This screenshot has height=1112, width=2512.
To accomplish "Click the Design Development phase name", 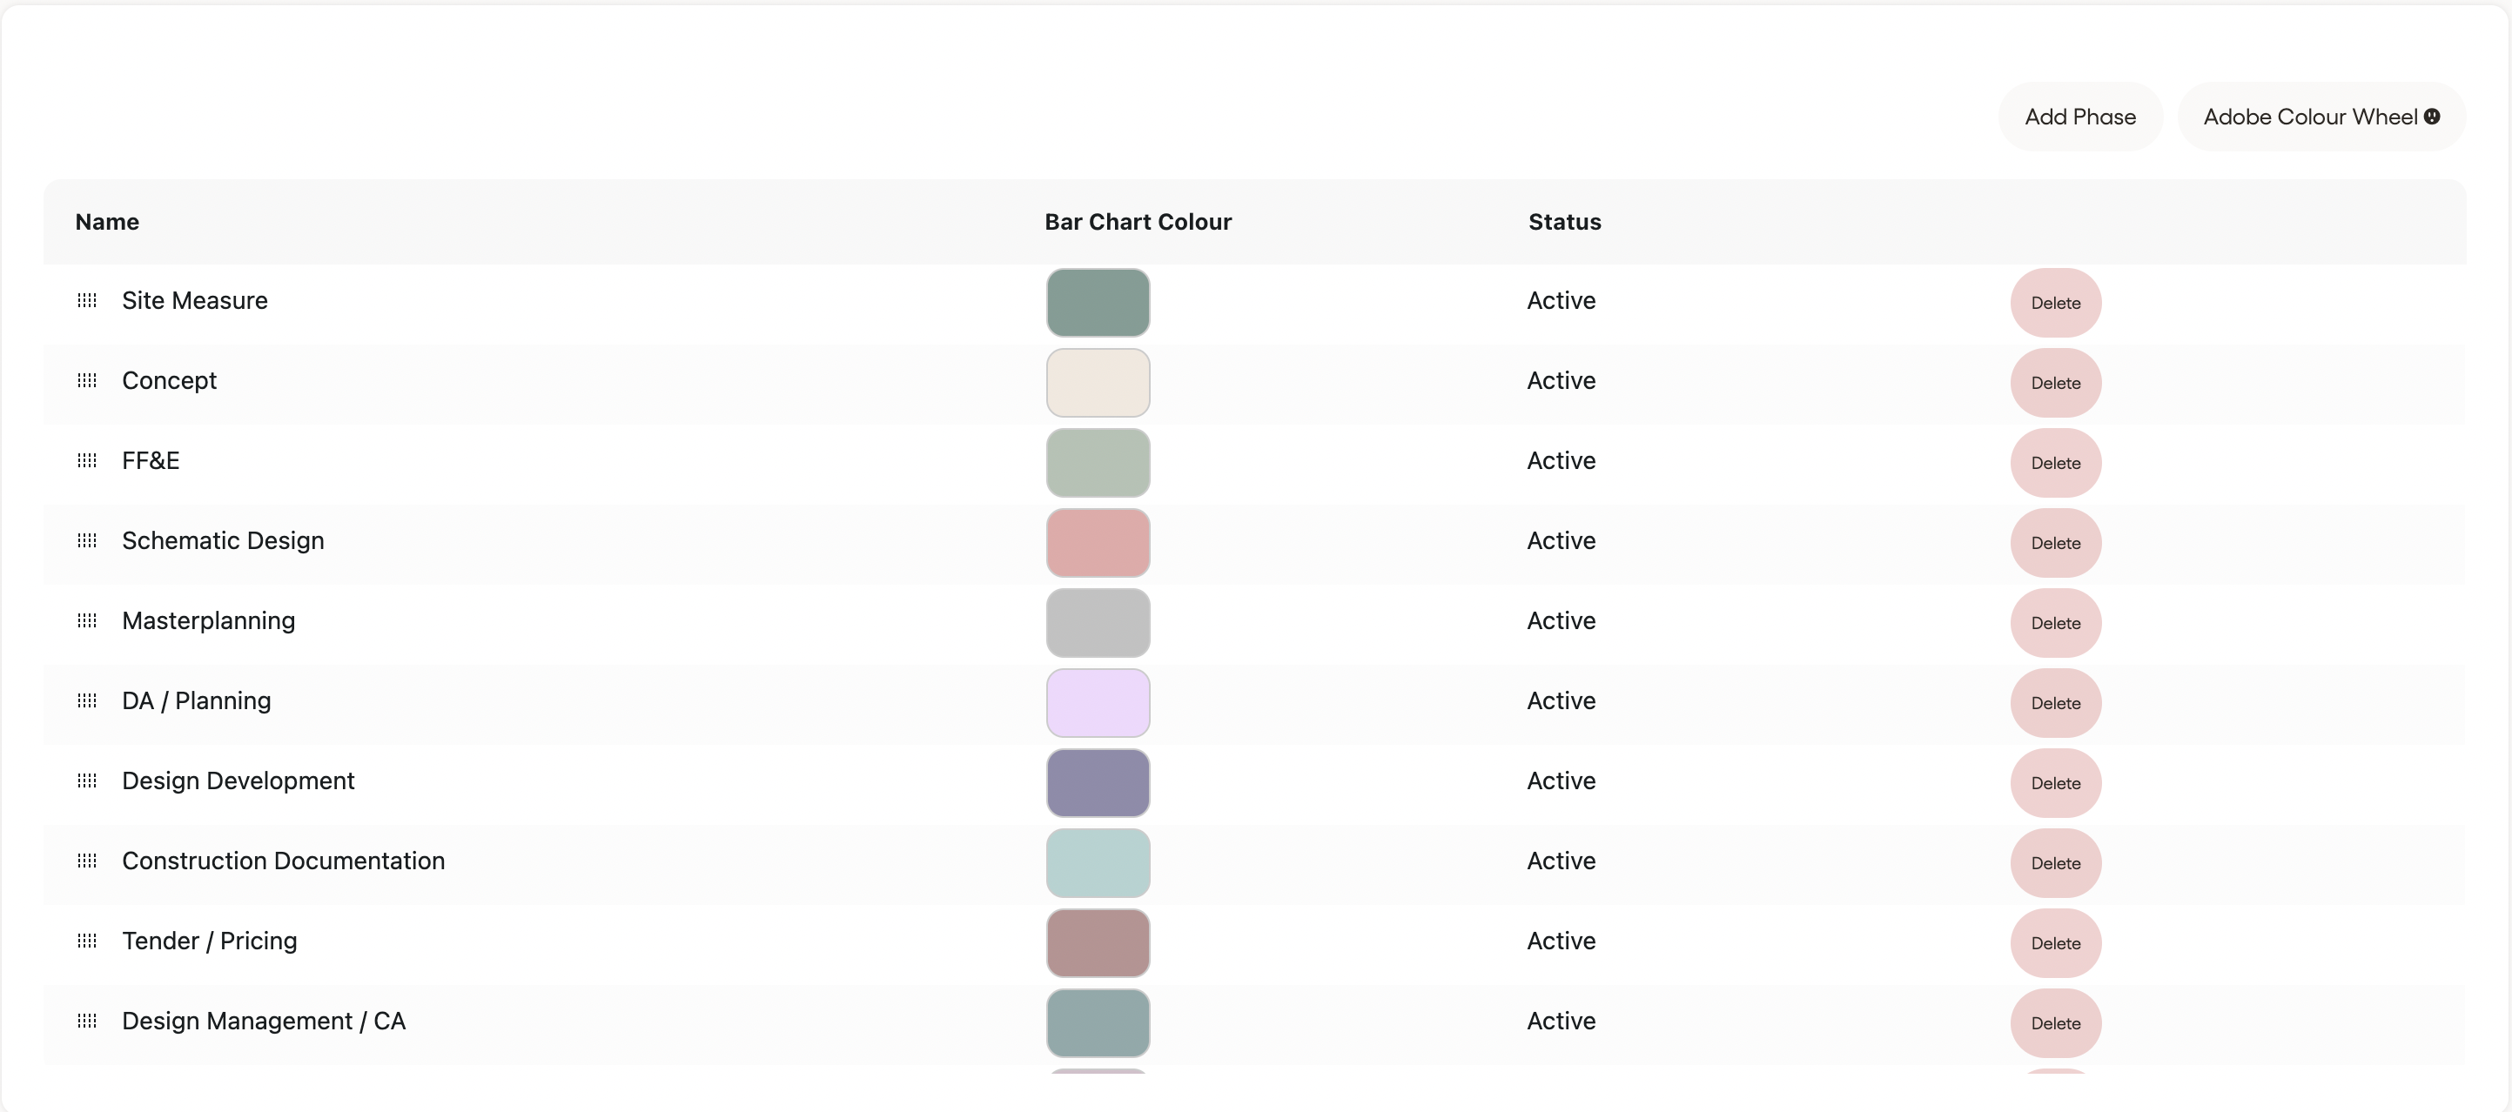I will coord(238,780).
